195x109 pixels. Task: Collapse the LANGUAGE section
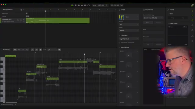[x=123, y=35]
